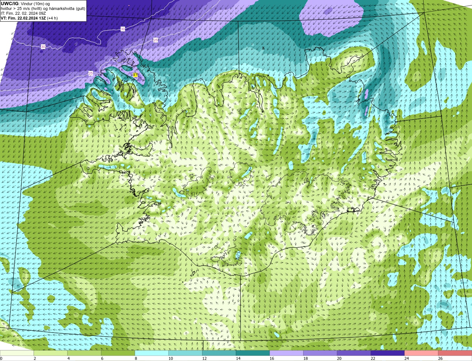Screen dimensions: 472x361
Task: Select the 18–20 m/s light purple legend swatch
Action: (320, 353)
